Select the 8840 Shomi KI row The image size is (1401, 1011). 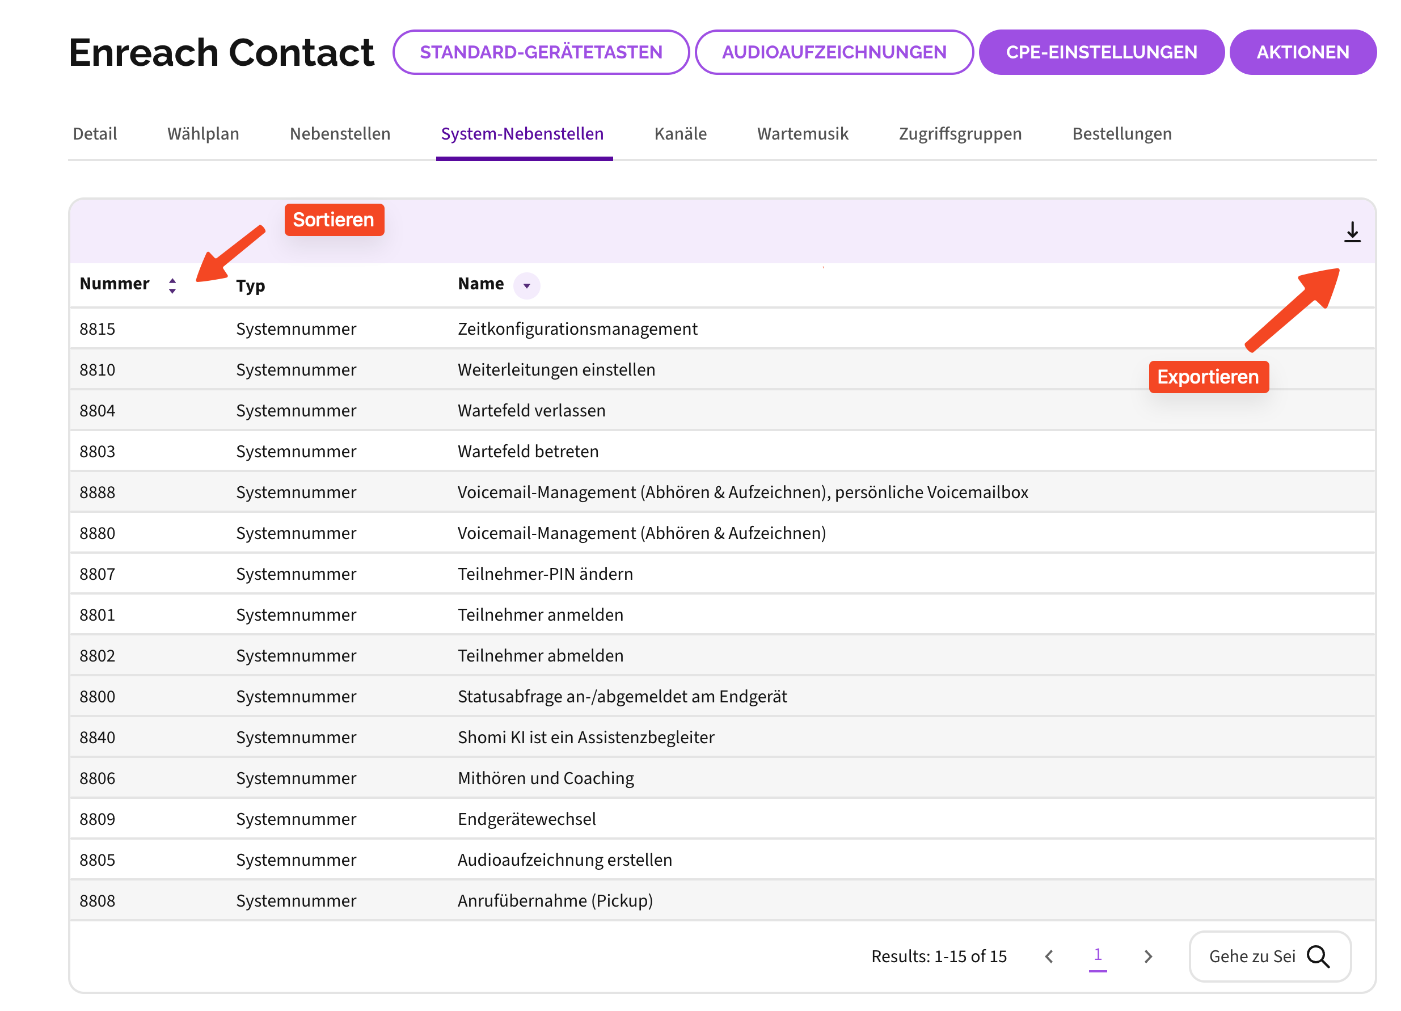[x=585, y=737]
